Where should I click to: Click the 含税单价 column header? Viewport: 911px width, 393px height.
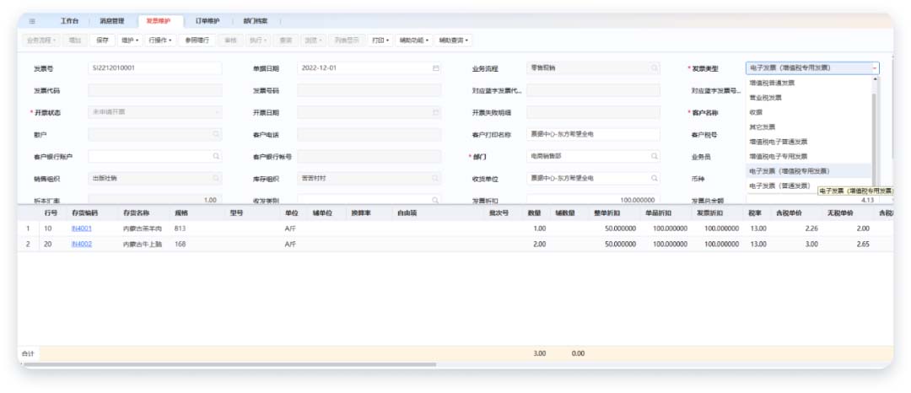click(789, 213)
